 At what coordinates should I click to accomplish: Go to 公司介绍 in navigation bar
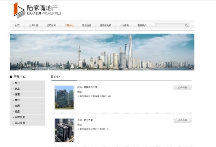coord(33,25)
